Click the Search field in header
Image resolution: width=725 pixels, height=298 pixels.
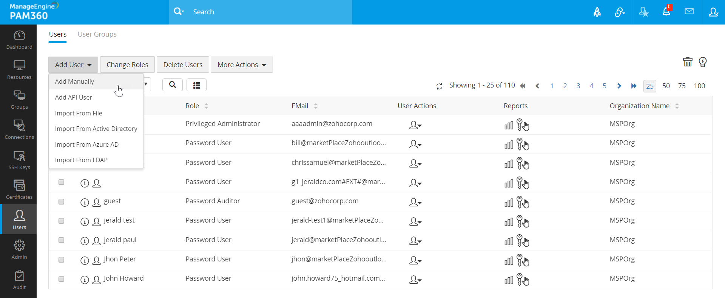pos(264,12)
